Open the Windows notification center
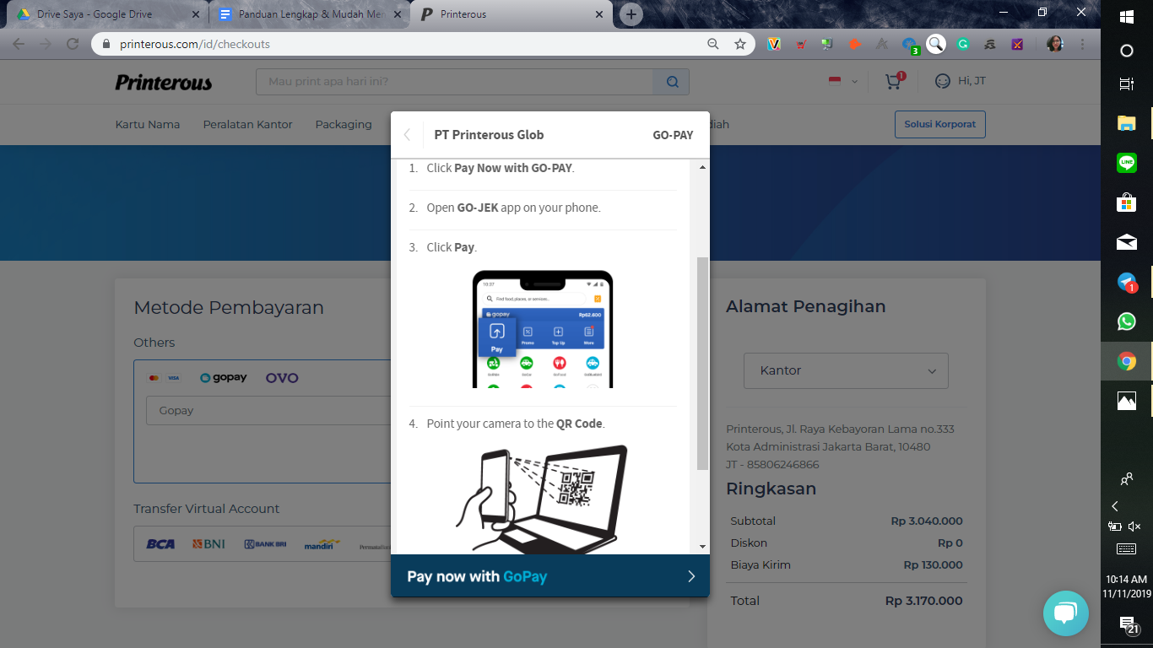Image resolution: width=1153 pixels, height=648 pixels. (1127, 624)
